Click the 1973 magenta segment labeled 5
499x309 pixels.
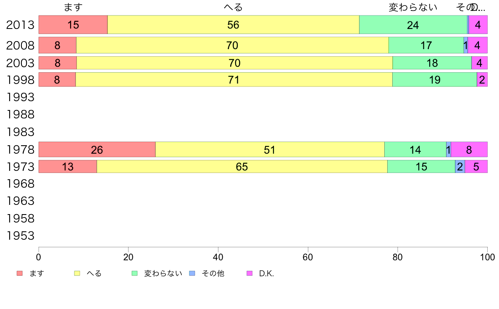(476, 166)
